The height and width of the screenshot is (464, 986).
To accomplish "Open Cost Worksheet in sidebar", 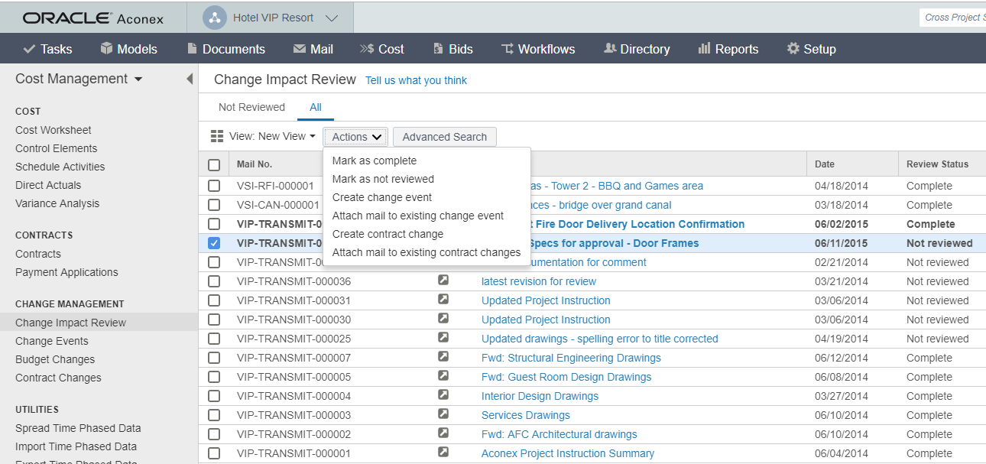I will pos(54,130).
